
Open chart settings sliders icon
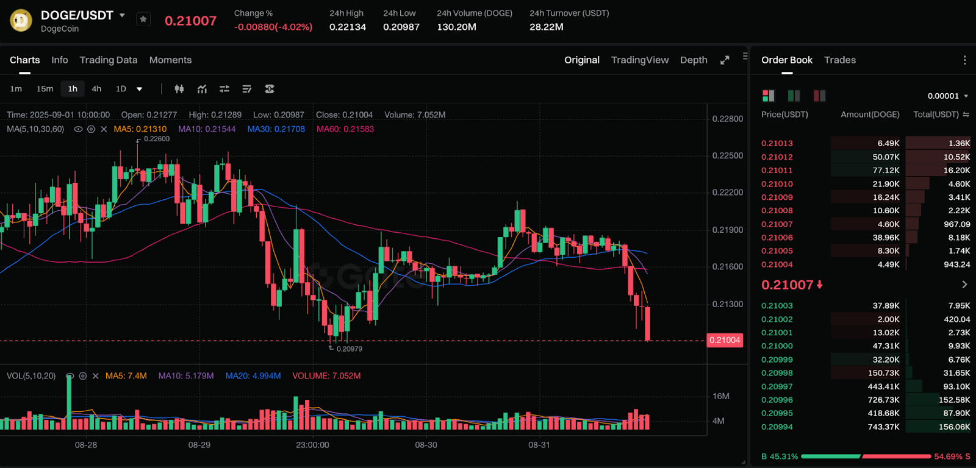[x=224, y=89]
